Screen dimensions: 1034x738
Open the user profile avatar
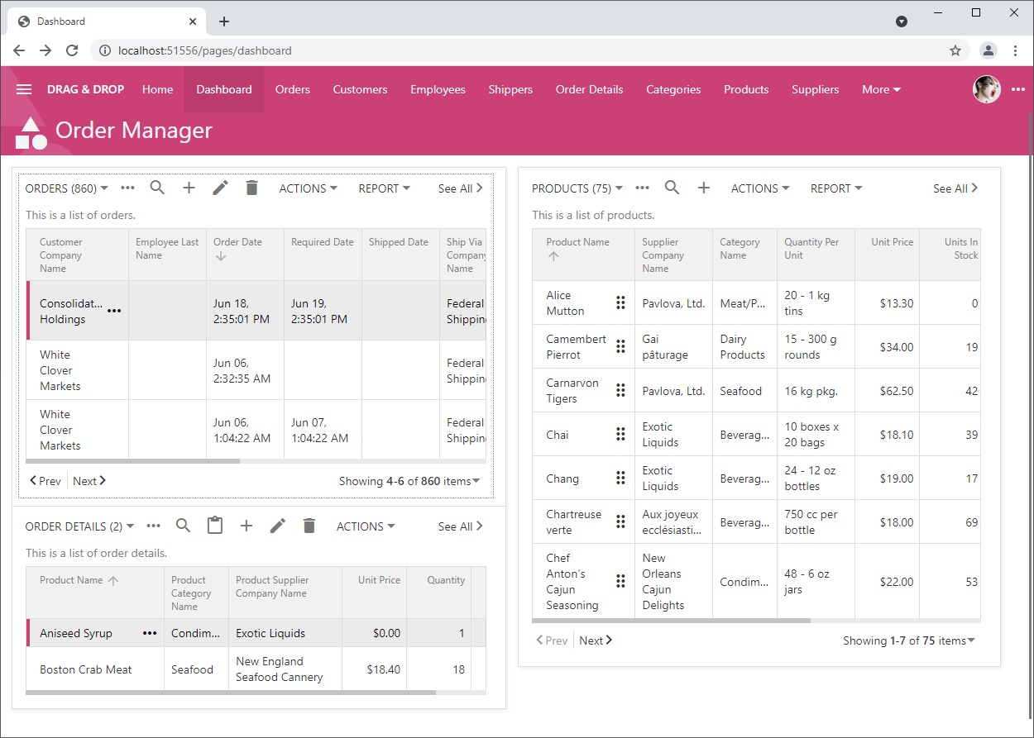[x=986, y=89]
